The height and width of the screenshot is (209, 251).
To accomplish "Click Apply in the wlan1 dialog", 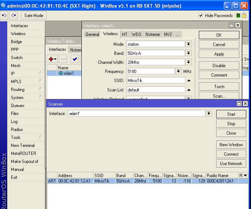I will [219, 54].
